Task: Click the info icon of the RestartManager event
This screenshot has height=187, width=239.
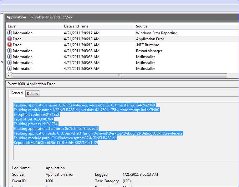Action: click(x=10, y=51)
